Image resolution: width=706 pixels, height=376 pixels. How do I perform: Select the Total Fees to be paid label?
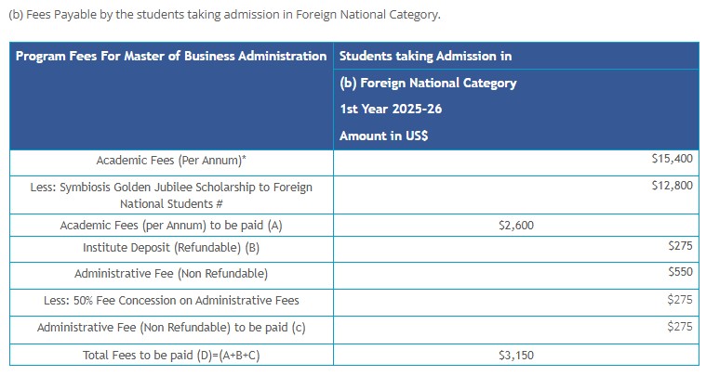tap(171, 355)
